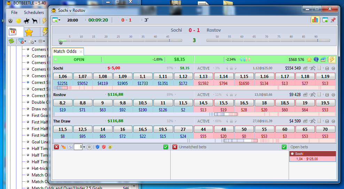The image size is (344, 189).
Task: Click the Sochi price ladder bar
Action: tap(194, 88)
